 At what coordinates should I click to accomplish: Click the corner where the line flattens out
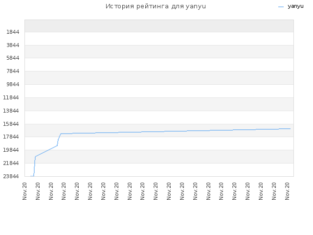point(61,134)
